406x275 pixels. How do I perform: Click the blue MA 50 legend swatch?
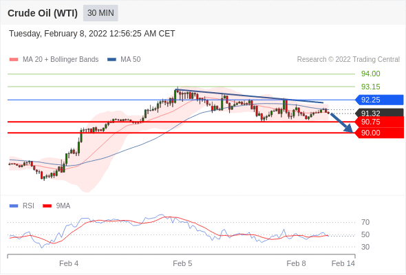tap(111, 60)
